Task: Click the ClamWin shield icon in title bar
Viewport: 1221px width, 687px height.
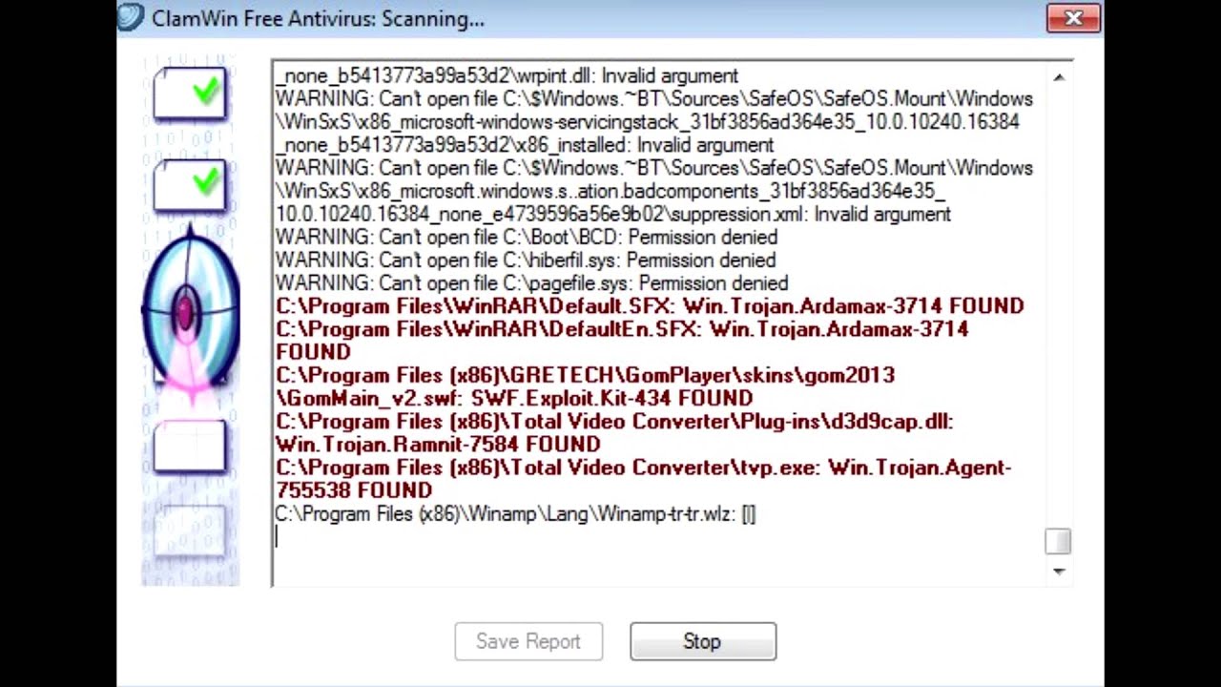Action: point(131,17)
